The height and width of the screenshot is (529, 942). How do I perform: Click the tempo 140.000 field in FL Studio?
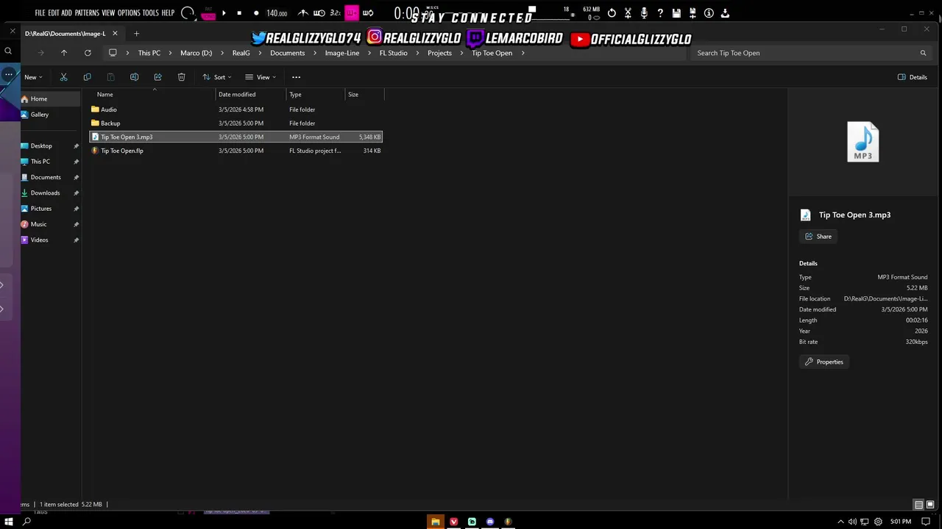277,13
